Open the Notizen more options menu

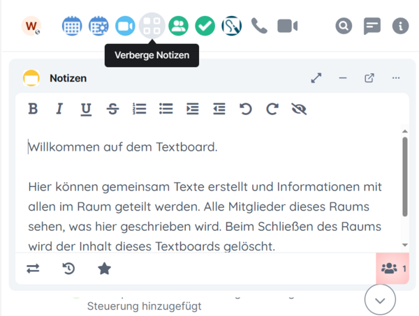(396, 78)
